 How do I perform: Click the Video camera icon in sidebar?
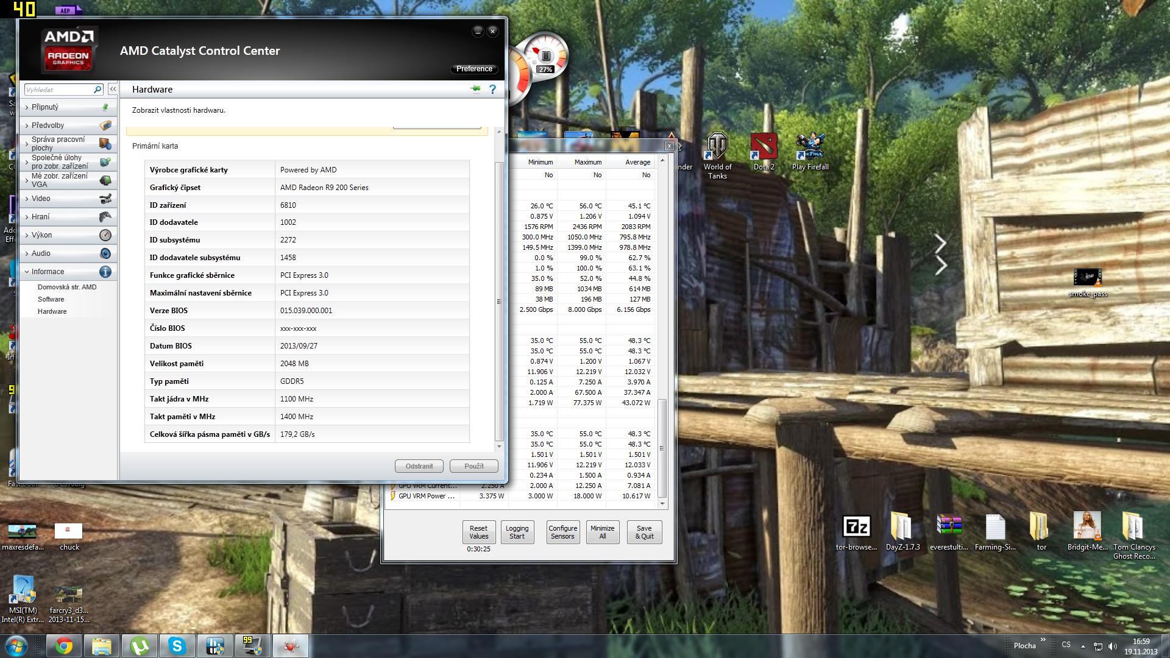coord(105,199)
